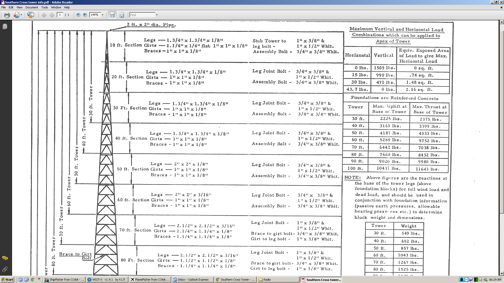Click the zoom out minus icon
Image resolution: width=504 pixels, height=283 pixels.
pyautogui.click(x=78, y=15)
